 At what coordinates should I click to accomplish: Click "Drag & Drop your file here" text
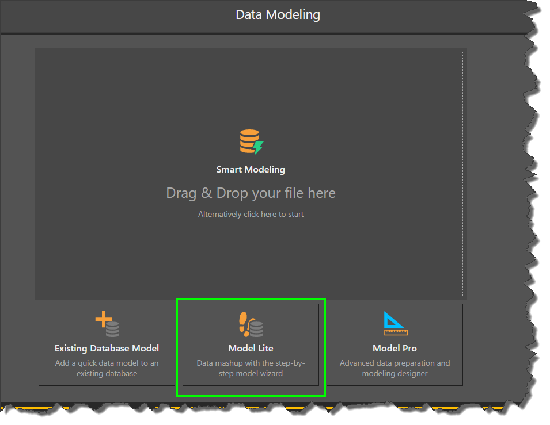coord(251,193)
